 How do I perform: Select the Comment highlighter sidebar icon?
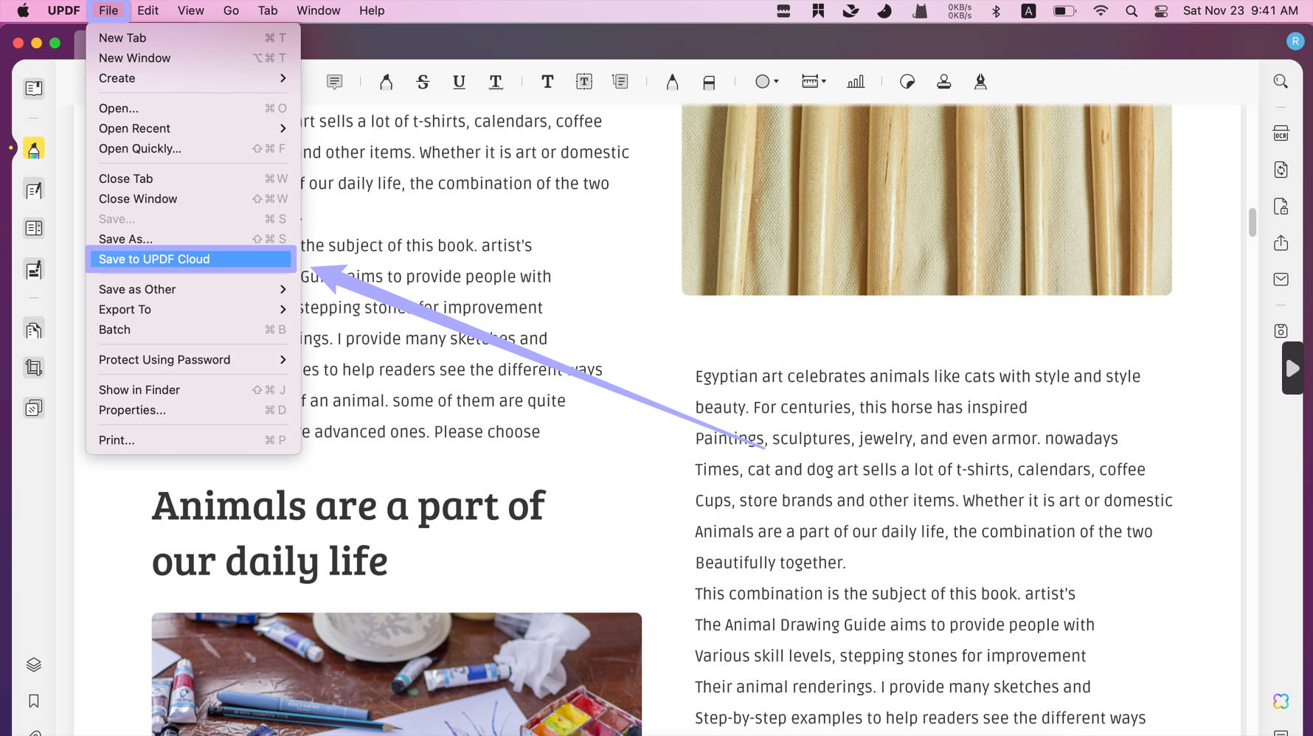tap(34, 149)
